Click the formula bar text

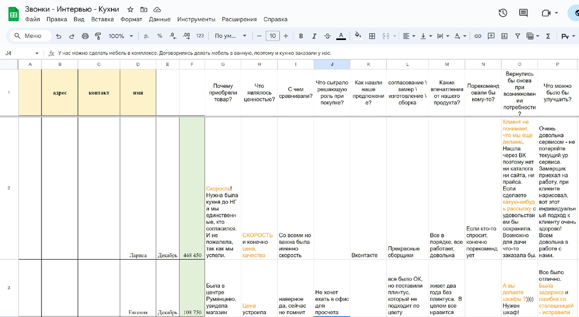[194, 53]
